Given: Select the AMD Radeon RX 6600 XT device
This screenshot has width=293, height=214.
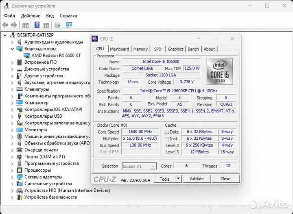Looking at the screenshot, I should 56,55.
